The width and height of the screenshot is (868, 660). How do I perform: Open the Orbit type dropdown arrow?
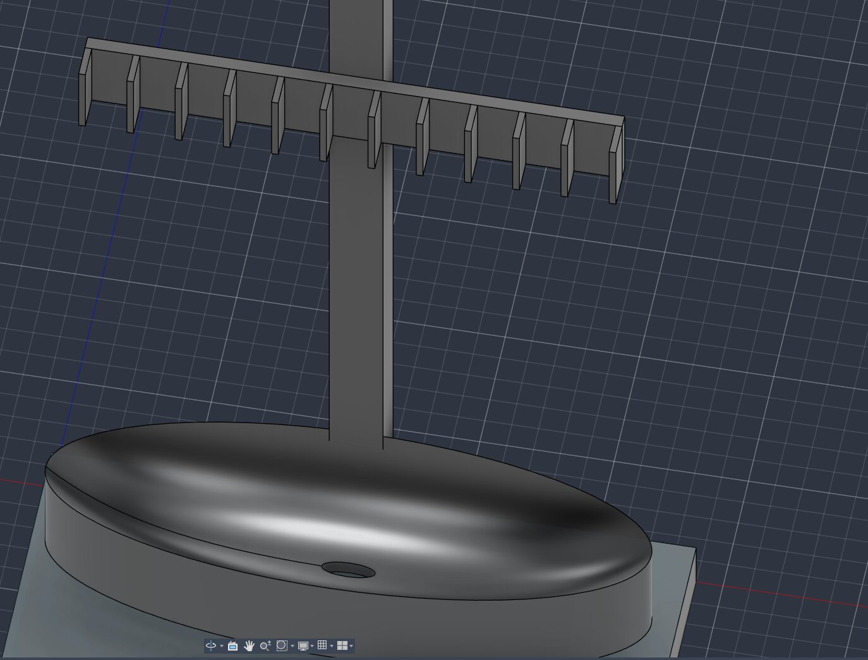[222, 645]
